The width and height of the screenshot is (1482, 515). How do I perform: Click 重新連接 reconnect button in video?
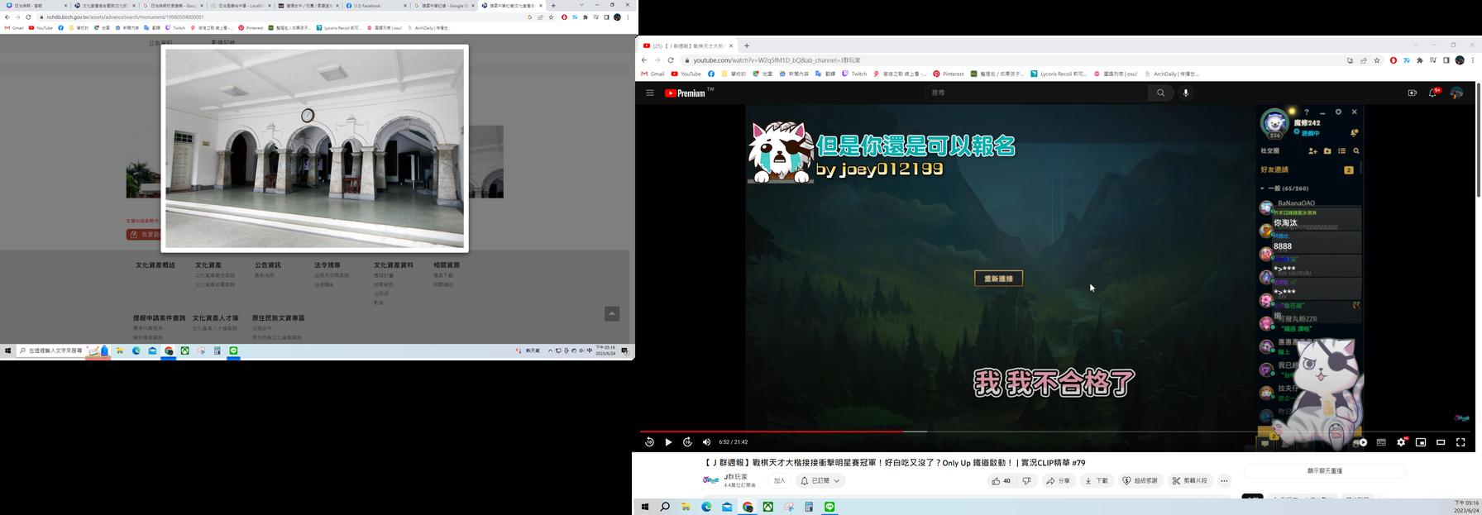pyautogui.click(x=998, y=279)
